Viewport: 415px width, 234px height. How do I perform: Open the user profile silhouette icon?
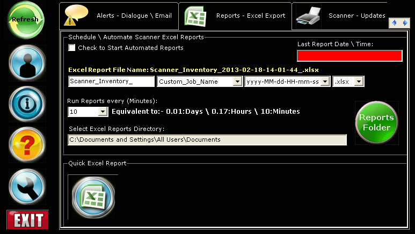tap(27, 63)
